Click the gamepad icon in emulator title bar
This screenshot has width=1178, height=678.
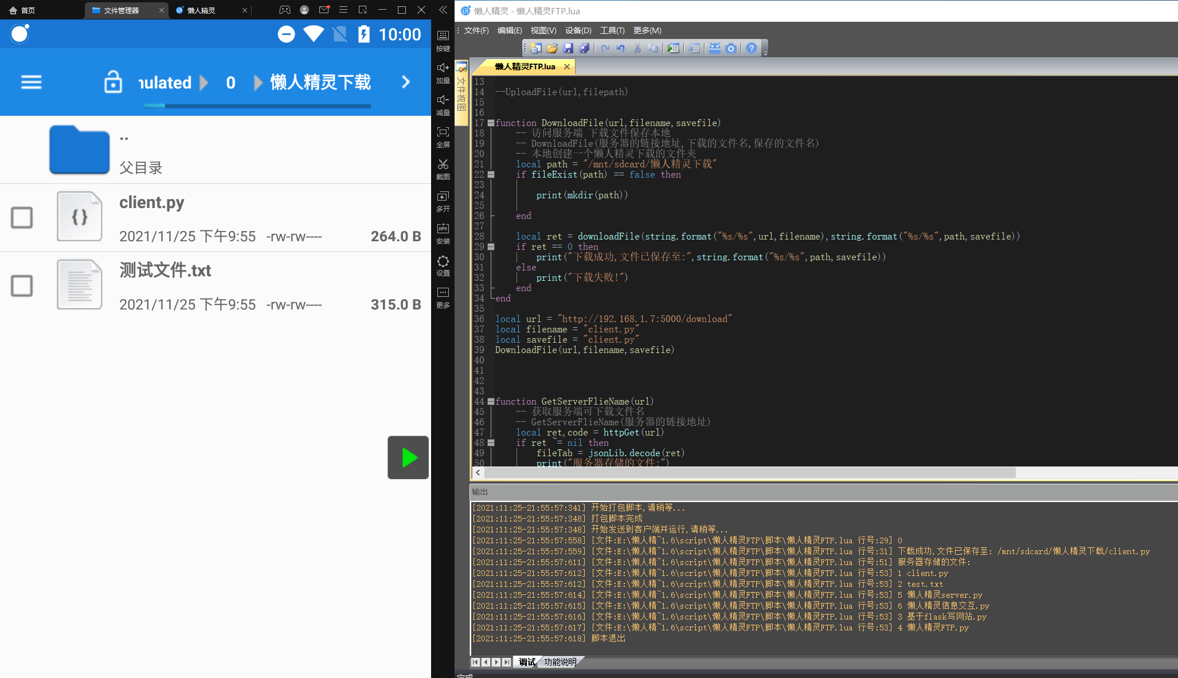point(285,10)
